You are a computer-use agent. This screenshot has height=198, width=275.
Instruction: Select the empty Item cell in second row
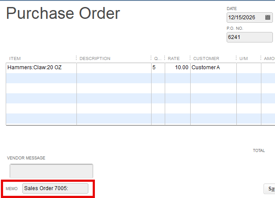41,78
